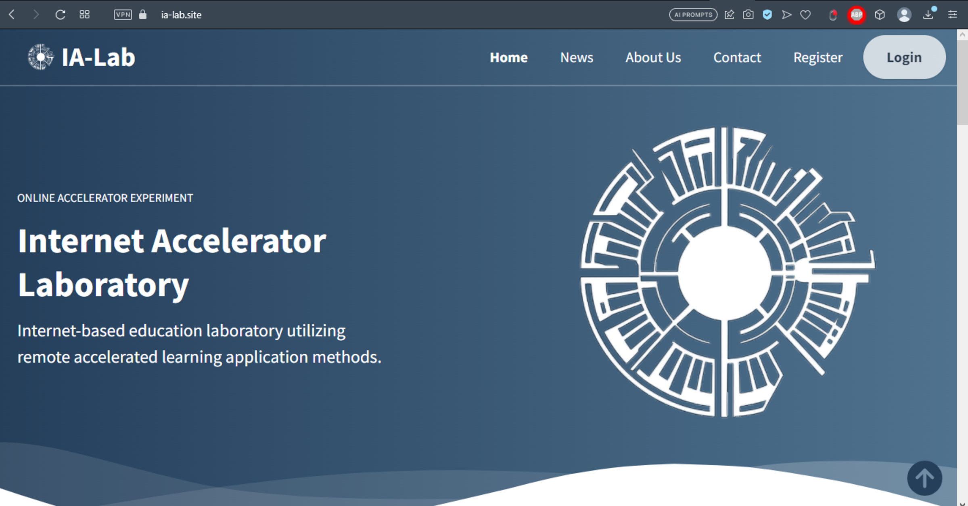Open the AI Prompts menu
This screenshot has width=968, height=506.
[x=693, y=15]
